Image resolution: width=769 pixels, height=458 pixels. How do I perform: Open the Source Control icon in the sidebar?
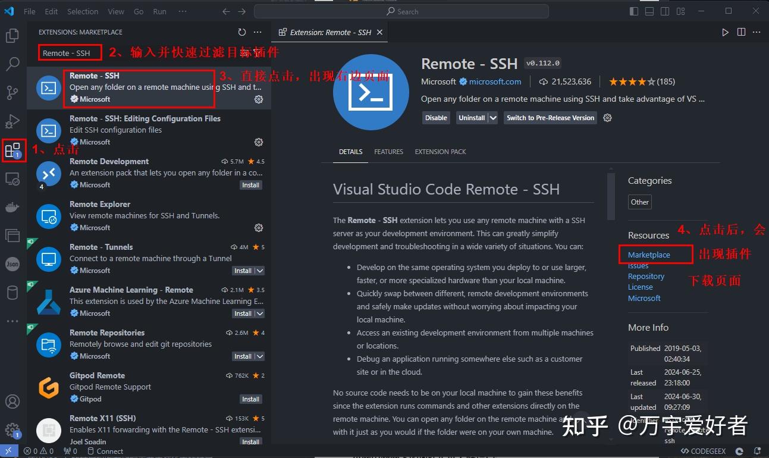coord(13,93)
